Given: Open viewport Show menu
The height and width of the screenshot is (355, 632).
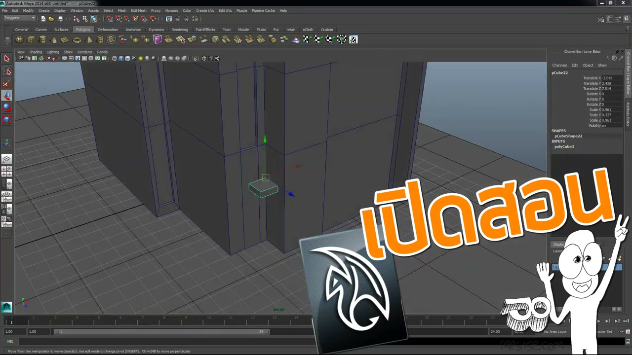Looking at the screenshot, I should (x=68, y=52).
